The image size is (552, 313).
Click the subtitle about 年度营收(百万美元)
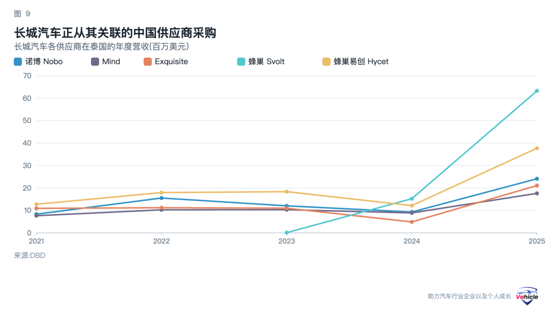[101, 47]
